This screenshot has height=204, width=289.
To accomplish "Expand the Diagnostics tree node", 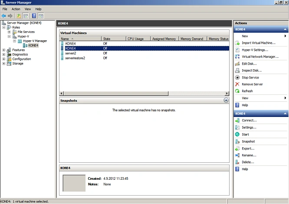I will 4,55.
